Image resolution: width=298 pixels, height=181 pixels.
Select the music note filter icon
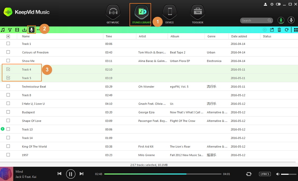3,30
